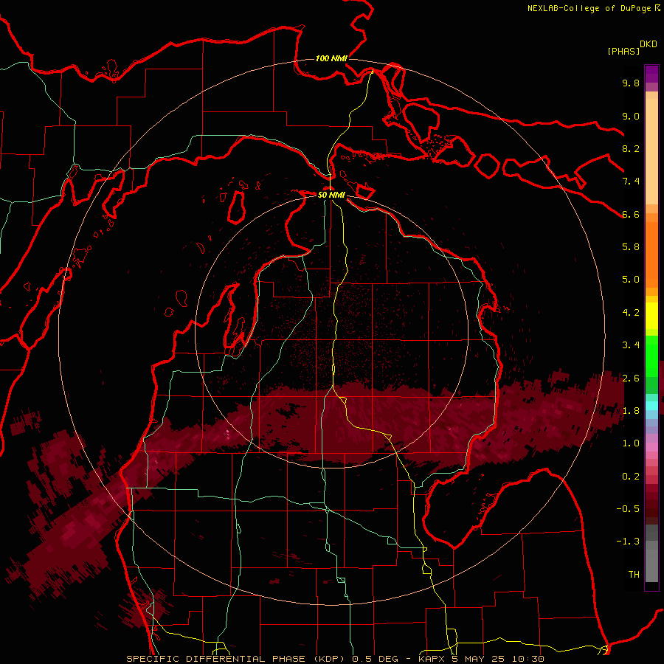Click the orange color bar segment
Image resolution: width=664 pixels, height=664 pixels.
coord(651,255)
